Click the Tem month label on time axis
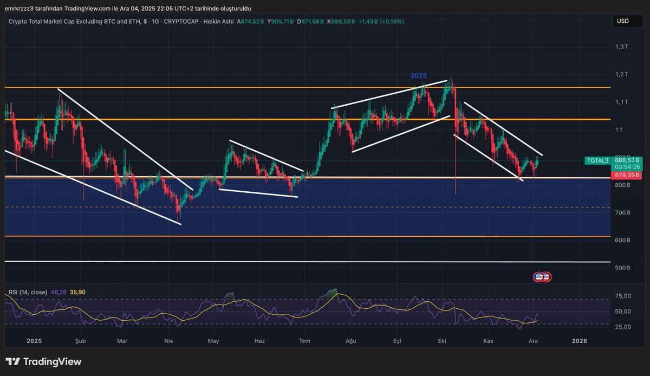 pyautogui.click(x=305, y=341)
